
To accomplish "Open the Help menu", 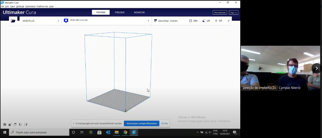I will pos(51,6).
